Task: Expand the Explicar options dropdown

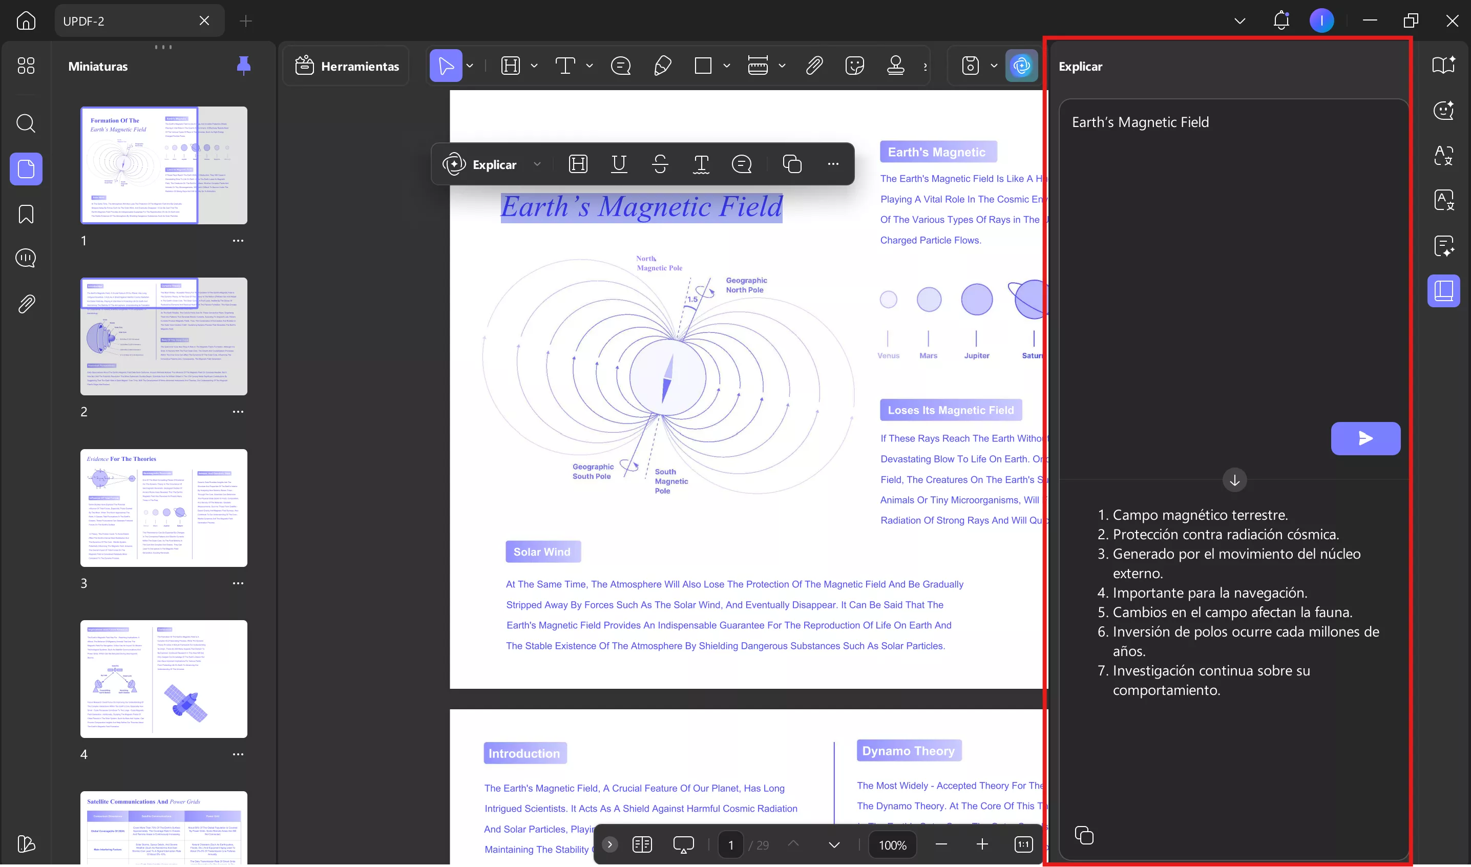Action: (537, 164)
